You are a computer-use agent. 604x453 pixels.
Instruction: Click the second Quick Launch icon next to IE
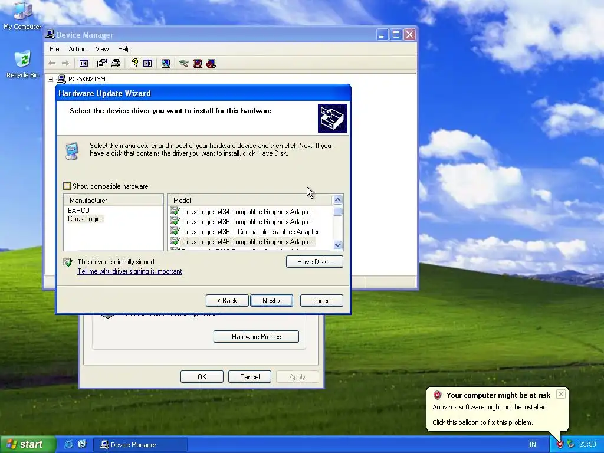pos(82,444)
